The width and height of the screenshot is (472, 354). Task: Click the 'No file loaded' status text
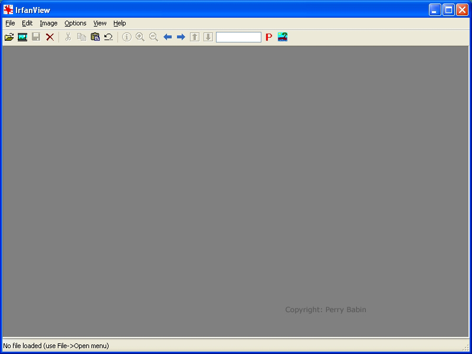56,346
